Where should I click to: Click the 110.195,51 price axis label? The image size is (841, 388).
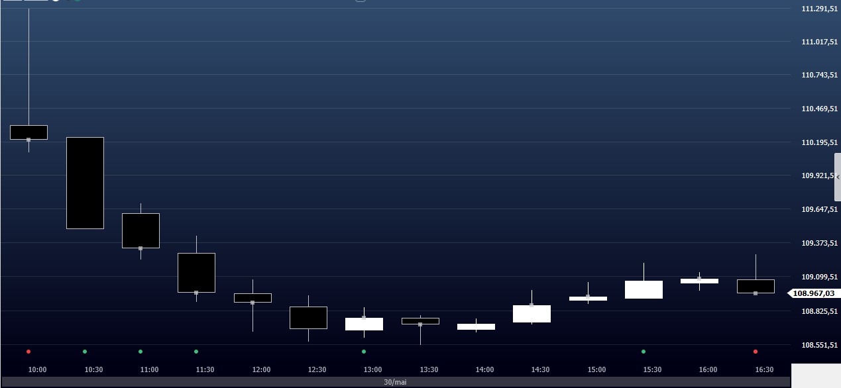click(819, 142)
